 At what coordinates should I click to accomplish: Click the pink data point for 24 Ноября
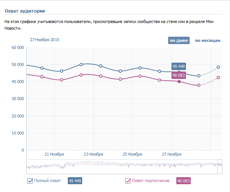coord(120,79)
